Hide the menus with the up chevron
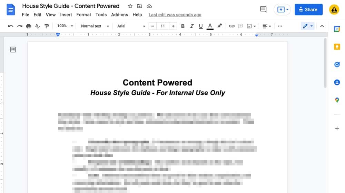Viewport: 345px width, 193px height. click(x=322, y=26)
